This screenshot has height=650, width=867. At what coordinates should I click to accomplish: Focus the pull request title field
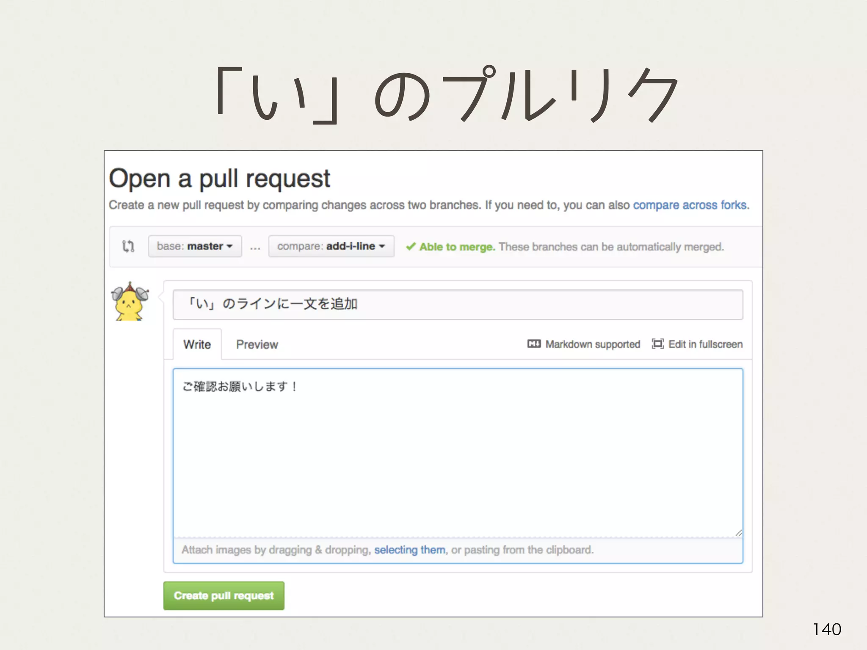pos(457,304)
